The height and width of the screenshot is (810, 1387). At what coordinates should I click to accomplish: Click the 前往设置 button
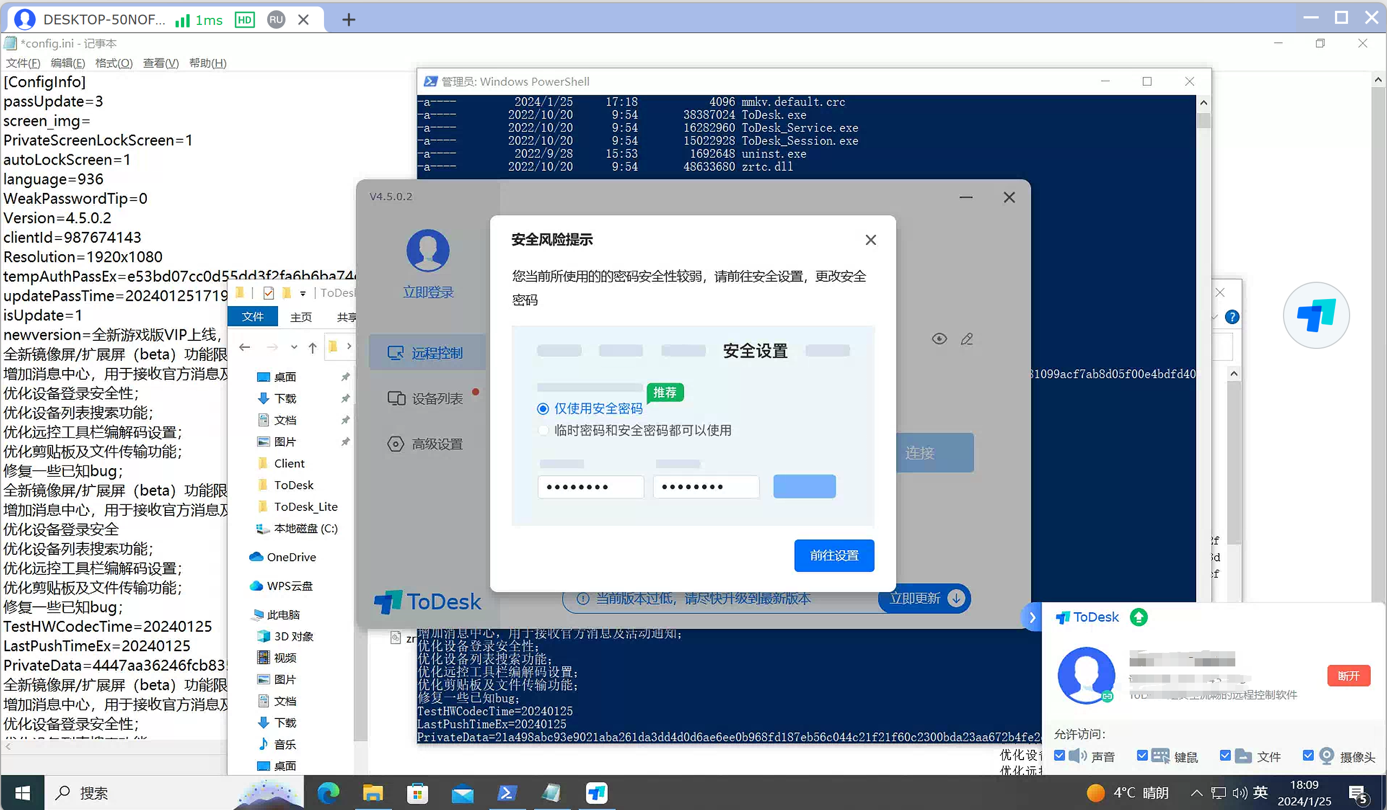[834, 555]
